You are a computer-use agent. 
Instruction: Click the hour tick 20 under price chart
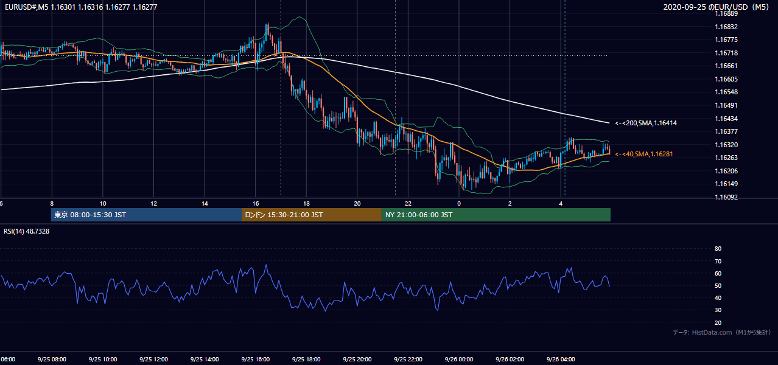pos(357,203)
